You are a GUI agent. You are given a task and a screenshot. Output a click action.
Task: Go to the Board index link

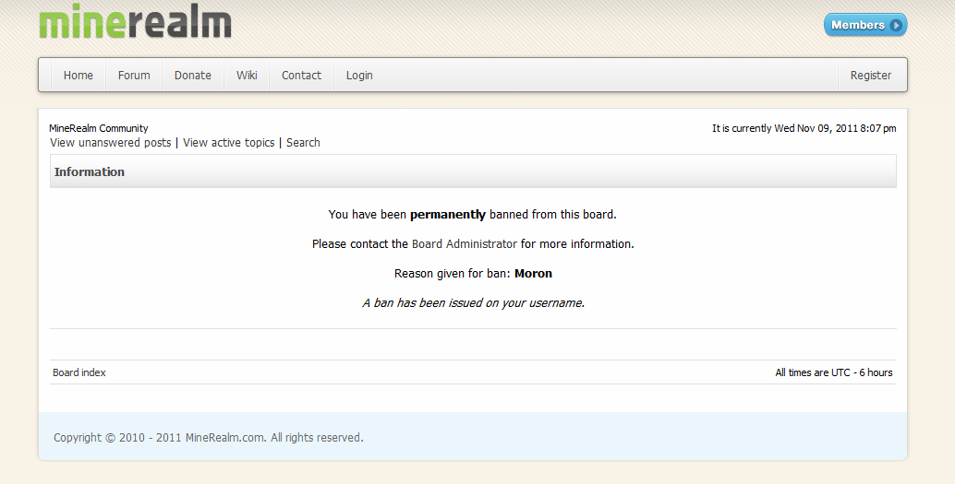point(79,372)
